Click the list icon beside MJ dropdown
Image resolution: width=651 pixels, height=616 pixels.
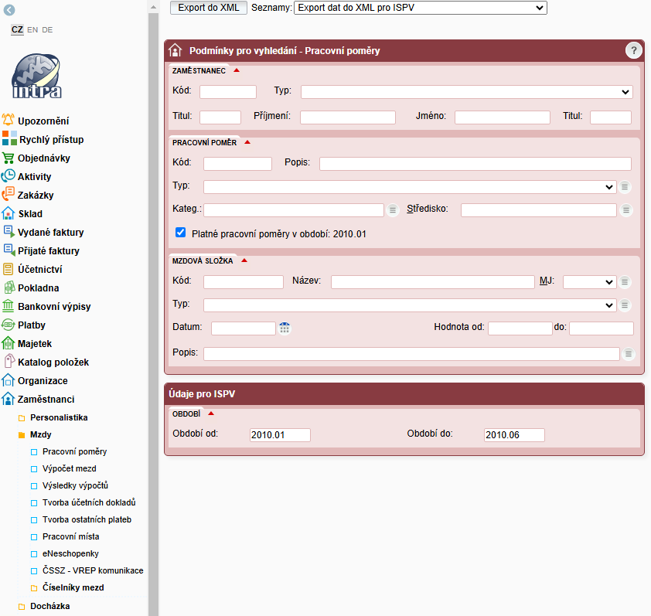point(625,282)
